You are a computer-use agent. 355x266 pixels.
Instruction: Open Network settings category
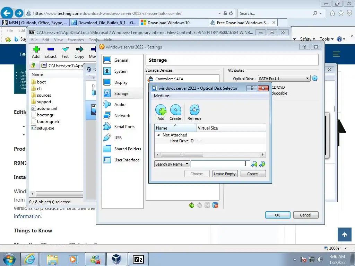[122, 116]
